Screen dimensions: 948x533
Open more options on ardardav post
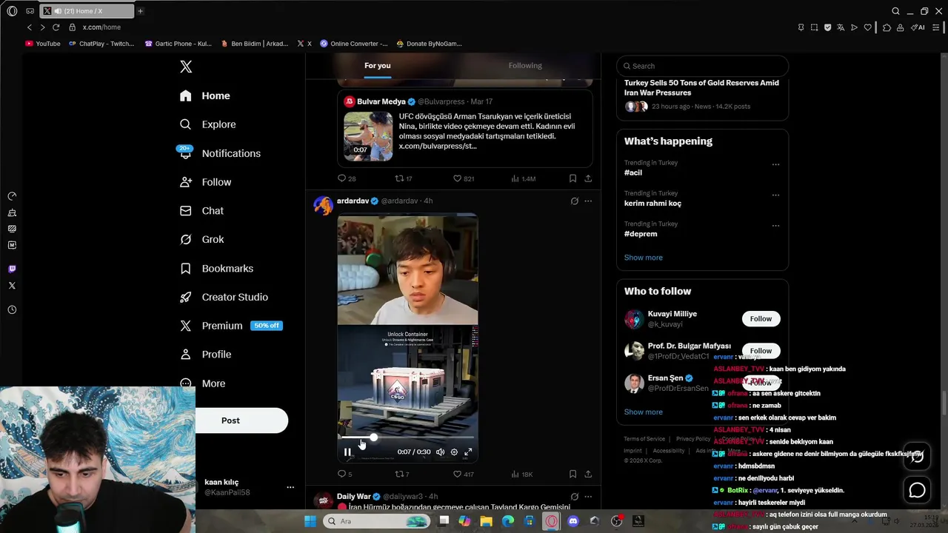tap(588, 201)
